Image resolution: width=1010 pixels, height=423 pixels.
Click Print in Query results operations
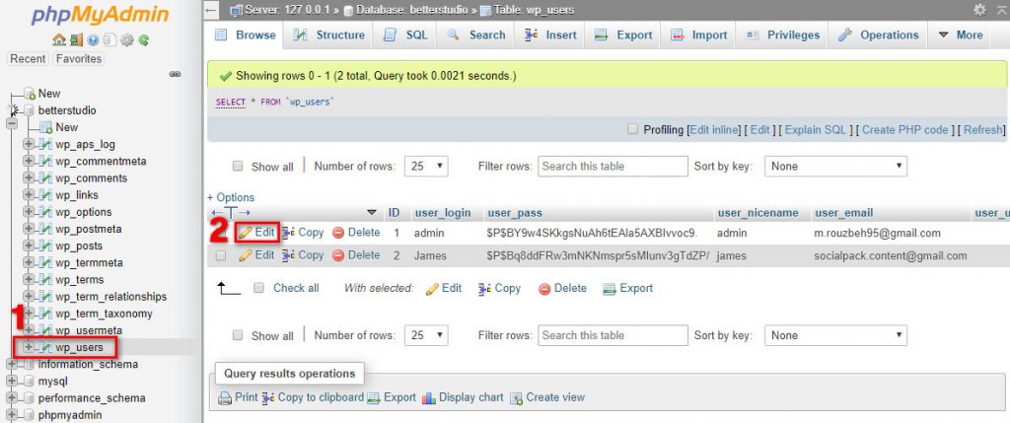(238, 397)
